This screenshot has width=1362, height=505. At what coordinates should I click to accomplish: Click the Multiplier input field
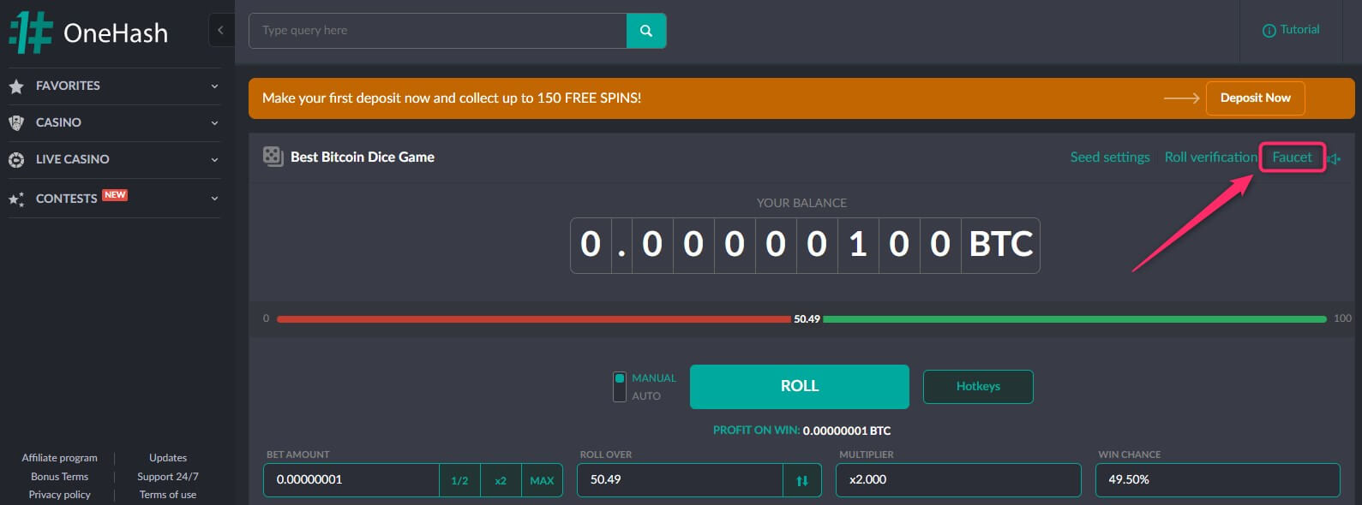(x=958, y=480)
